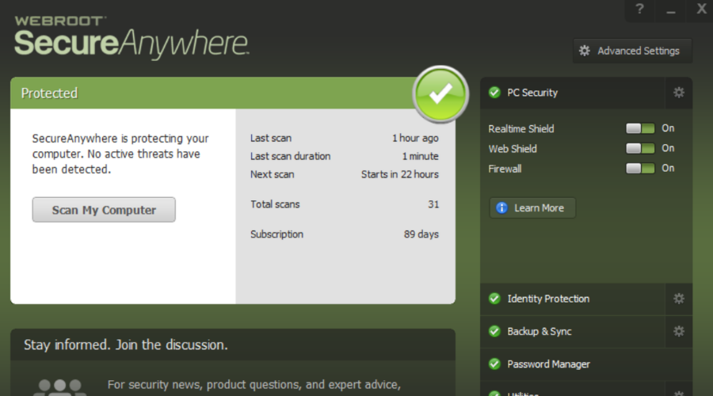Click Password Manager green status icon
The width and height of the screenshot is (713, 396).
coord(494,364)
